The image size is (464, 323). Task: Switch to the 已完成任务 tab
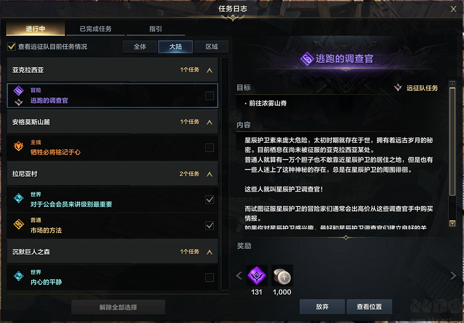point(96,29)
